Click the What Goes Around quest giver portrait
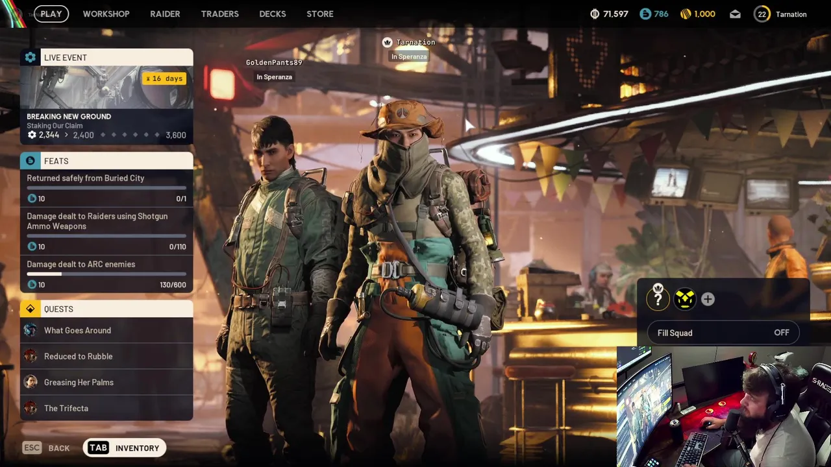Screen dimensions: 831x467 [31, 330]
